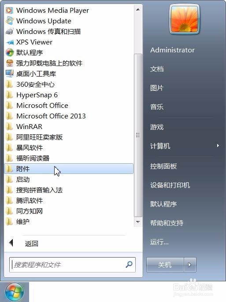Image resolution: width=226 pixels, height=302 pixels.
Task: Click the "XPS Viewer" text label
Action: [34, 42]
